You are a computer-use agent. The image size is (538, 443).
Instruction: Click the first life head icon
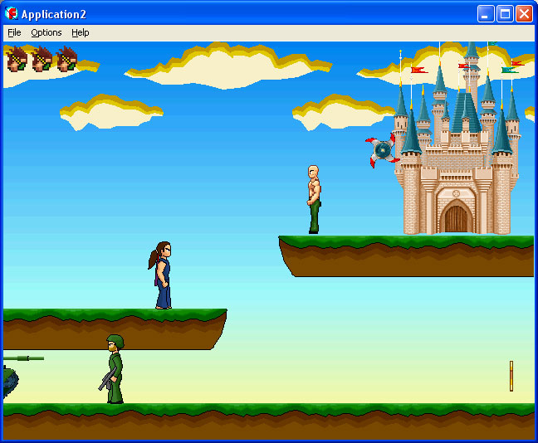coord(17,60)
